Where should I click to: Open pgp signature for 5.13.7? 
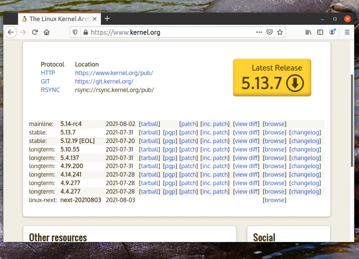click(170, 133)
